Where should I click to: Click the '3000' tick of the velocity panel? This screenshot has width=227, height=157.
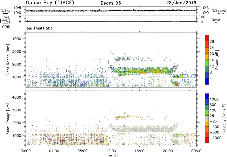(16, 110)
